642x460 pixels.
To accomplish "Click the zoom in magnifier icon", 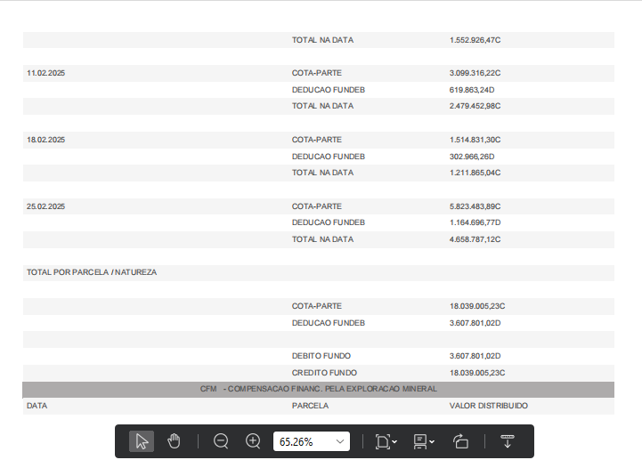I will coord(253,441).
